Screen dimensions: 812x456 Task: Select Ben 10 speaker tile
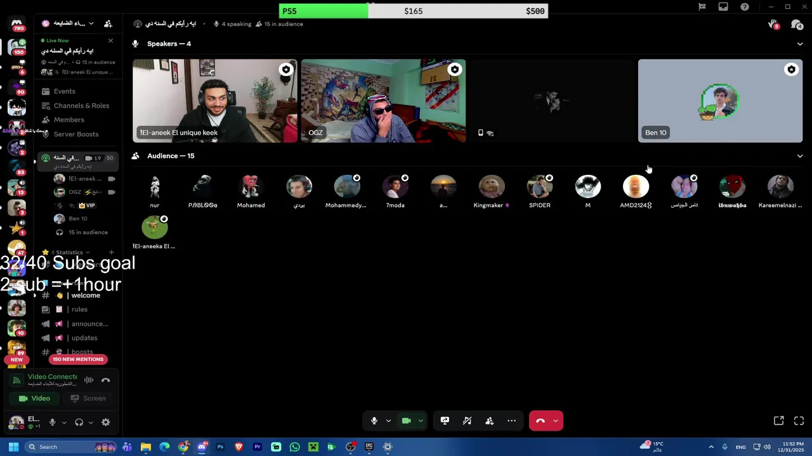coord(720,101)
